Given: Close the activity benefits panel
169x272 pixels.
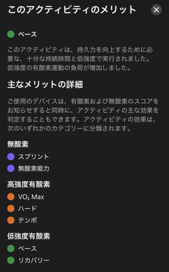Looking at the screenshot, I should (x=156, y=10).
